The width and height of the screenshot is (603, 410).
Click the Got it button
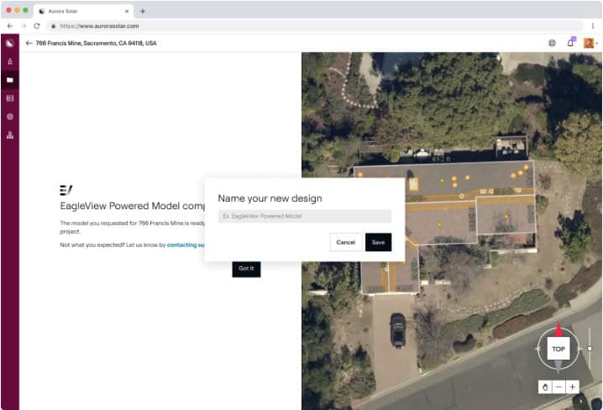(246, 269)
